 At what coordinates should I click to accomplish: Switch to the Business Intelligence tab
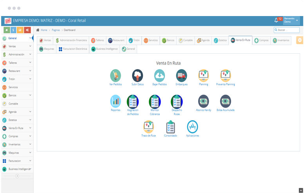(105, 49)
